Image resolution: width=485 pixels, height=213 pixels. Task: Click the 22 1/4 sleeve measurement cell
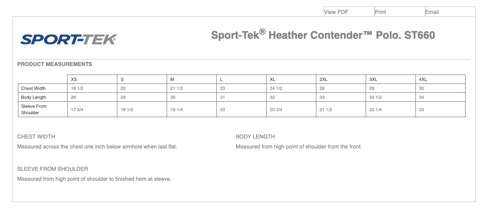pyautogui.click(x=375, y=110)
